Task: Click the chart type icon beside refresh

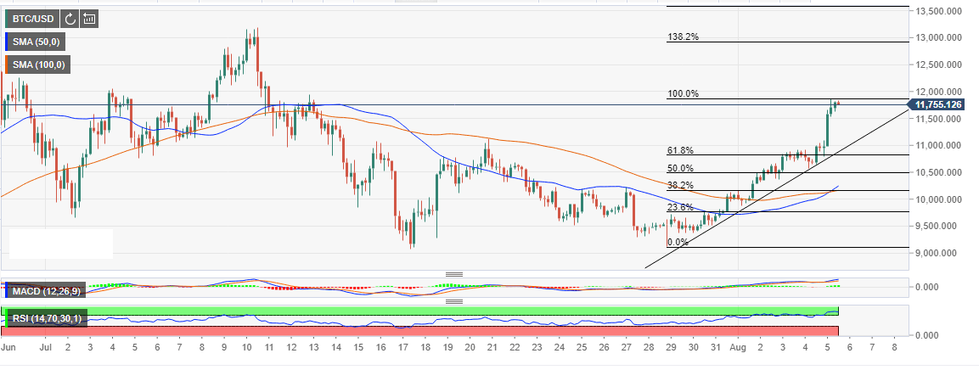Action: pyautogui.click(x=89, y=17)
